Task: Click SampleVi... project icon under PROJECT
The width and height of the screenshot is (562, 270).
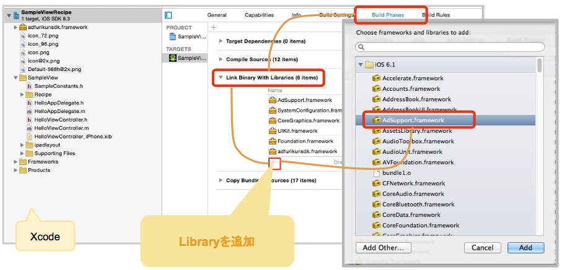Action: point(173,36)
